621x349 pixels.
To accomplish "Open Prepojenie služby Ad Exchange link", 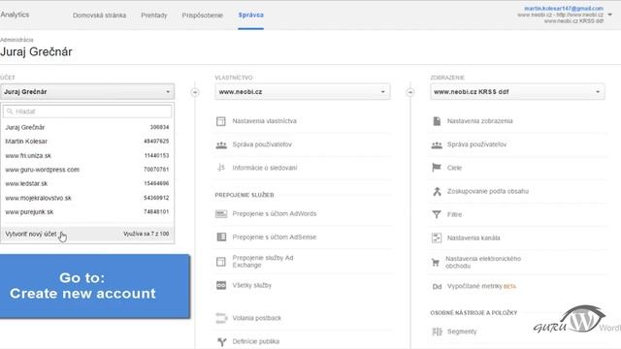I will click(x=263, y=262).
